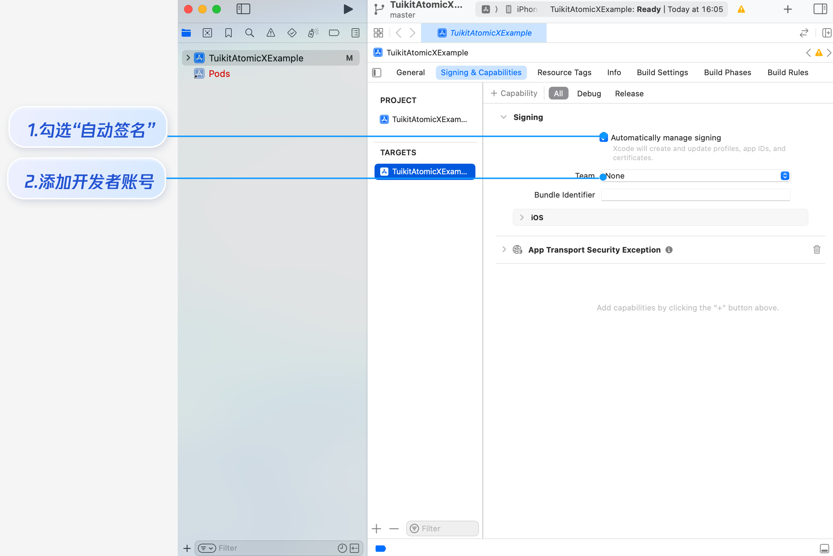Expand the TuikitAtomicXExample project tree

click(x=188, y=58)
